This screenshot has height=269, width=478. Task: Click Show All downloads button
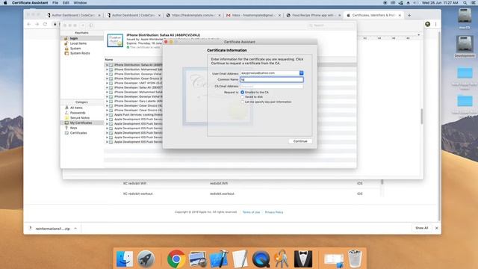coord(421,228)
